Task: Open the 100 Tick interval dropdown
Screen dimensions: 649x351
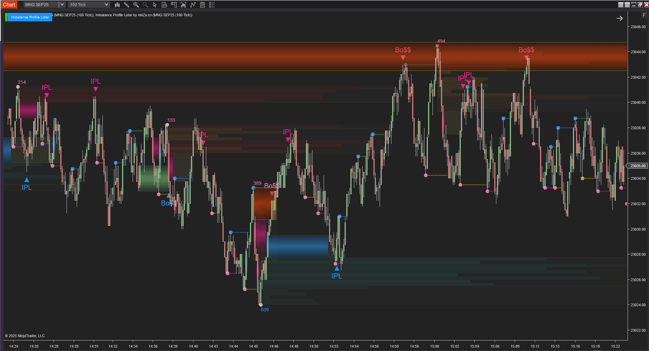Action: tap(89, 5)
